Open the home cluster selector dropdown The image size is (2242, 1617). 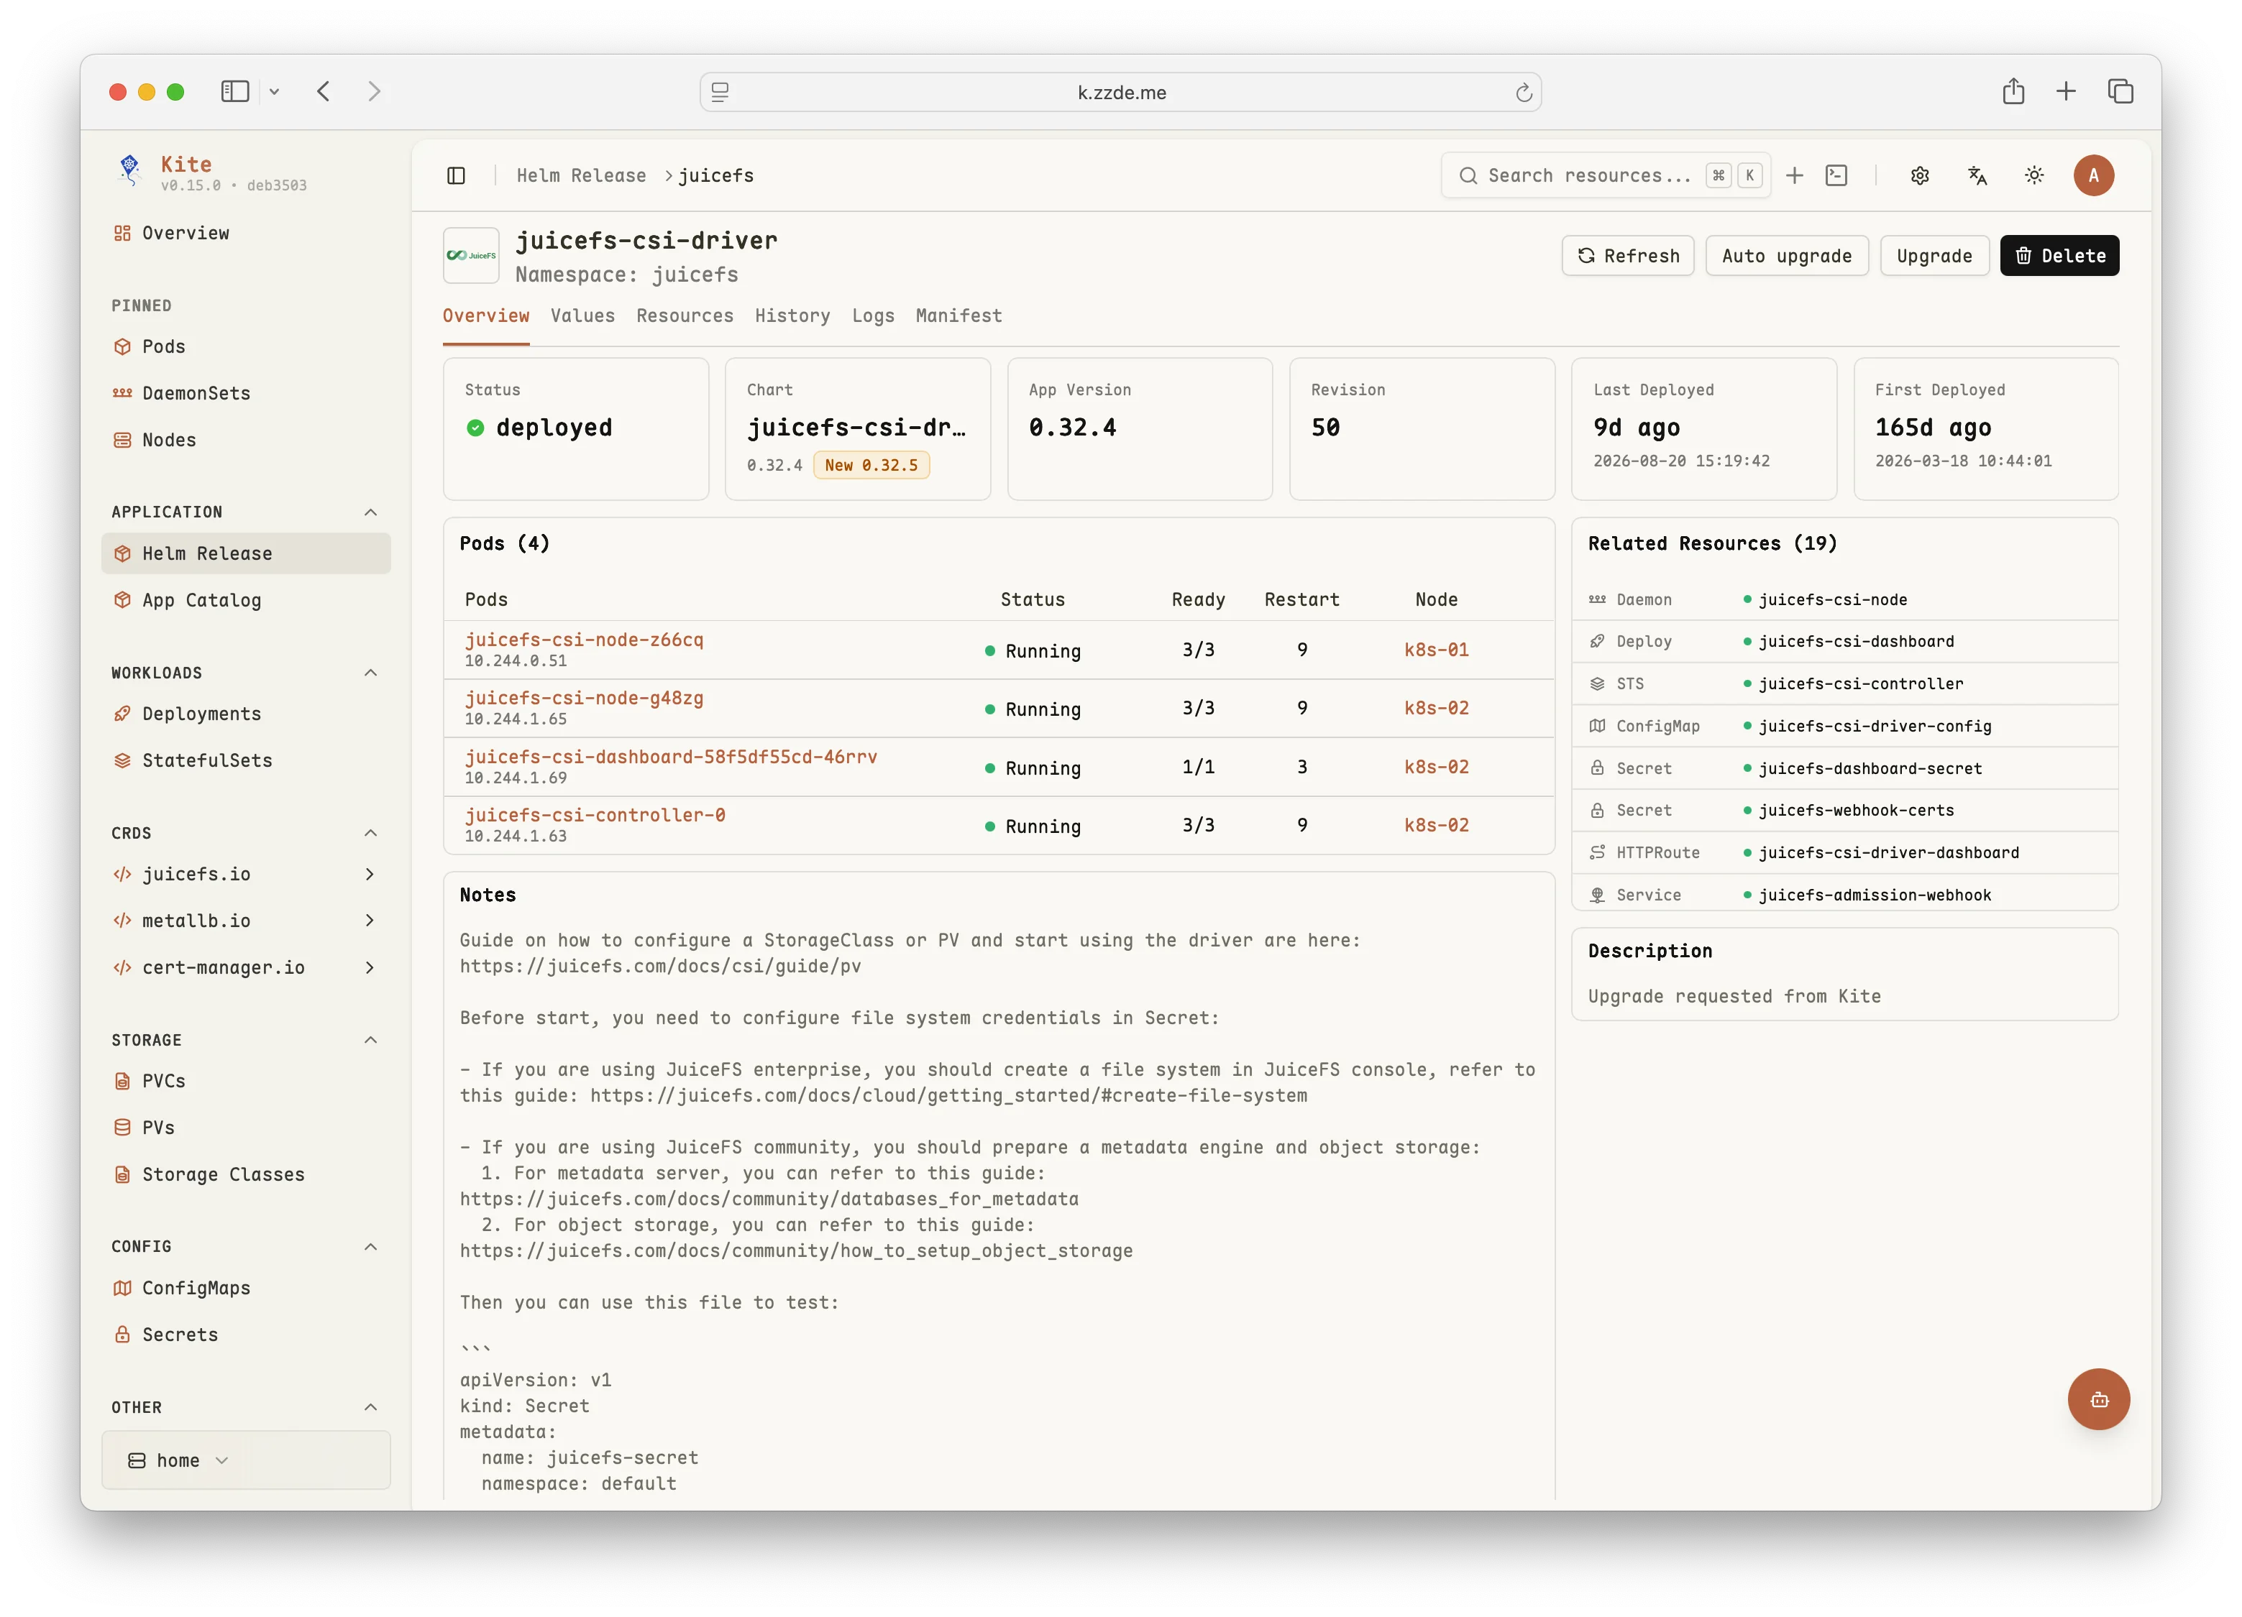(x=245, y=1460)
